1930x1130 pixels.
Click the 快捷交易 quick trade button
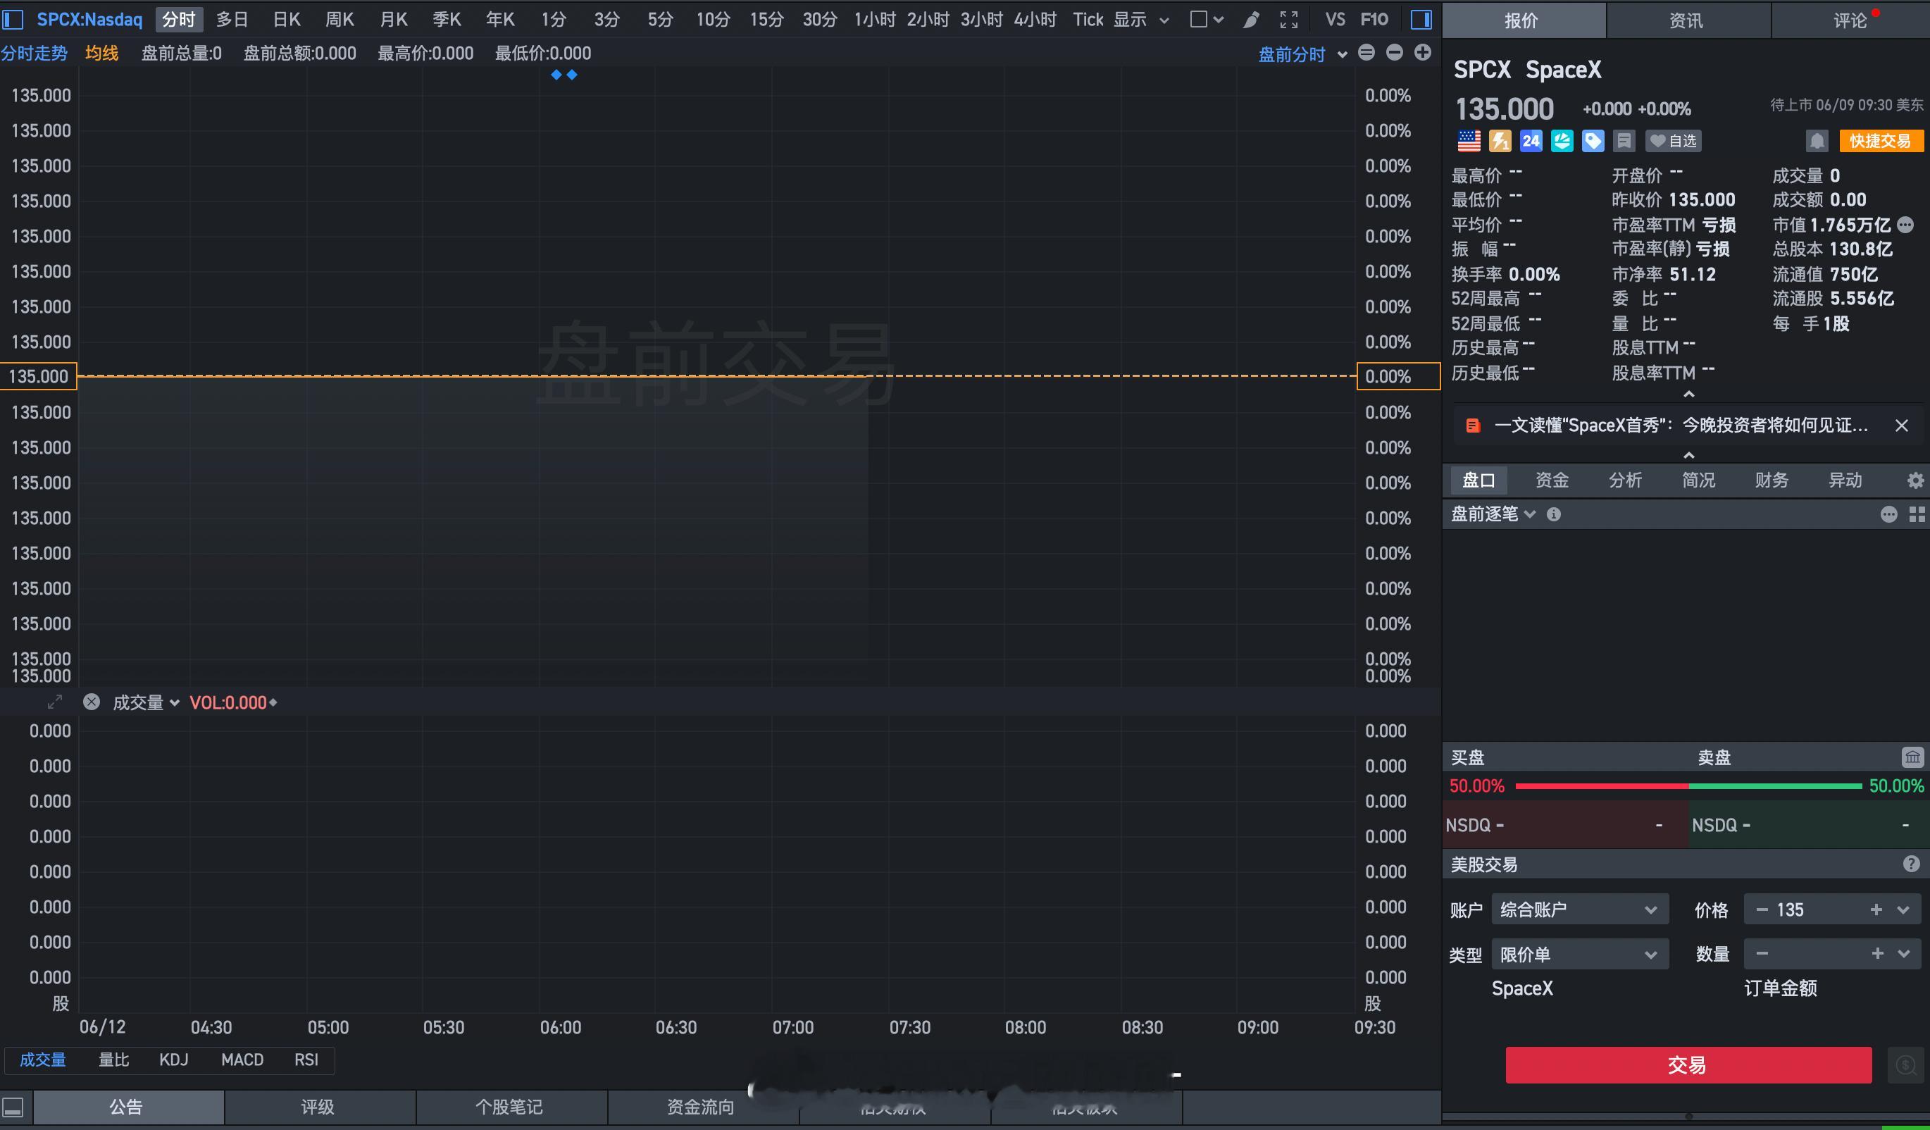coord(1880,141)
